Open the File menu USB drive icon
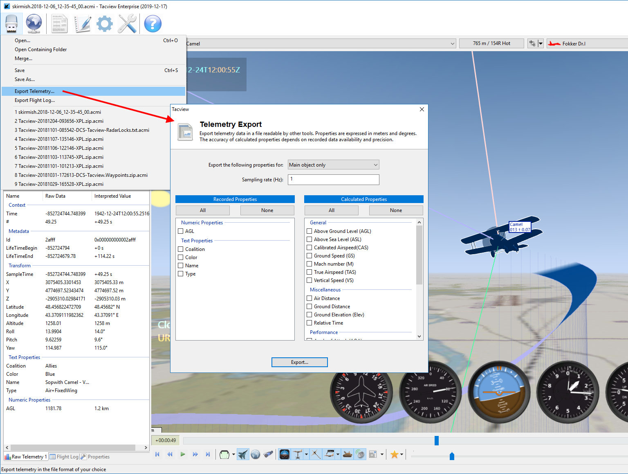This screenshot has width=628, height=474. tap(11, 24)
